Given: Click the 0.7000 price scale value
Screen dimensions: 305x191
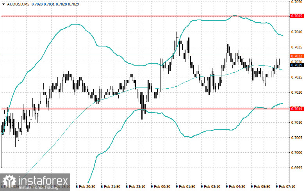Looking at the screenshot, I should (x=297, y=153).
